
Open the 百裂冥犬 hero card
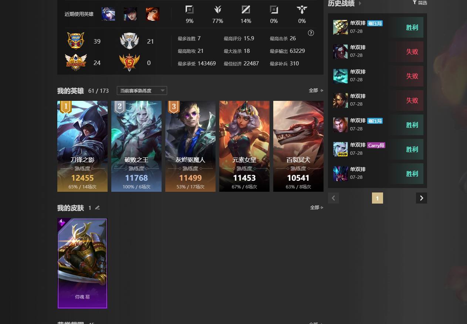pos(298,146)
